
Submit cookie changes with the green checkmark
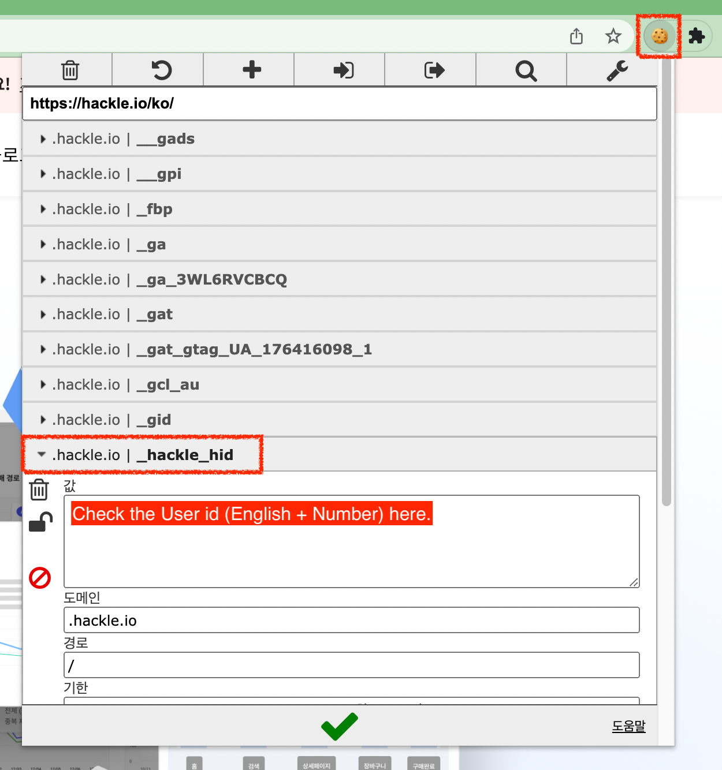340,726
